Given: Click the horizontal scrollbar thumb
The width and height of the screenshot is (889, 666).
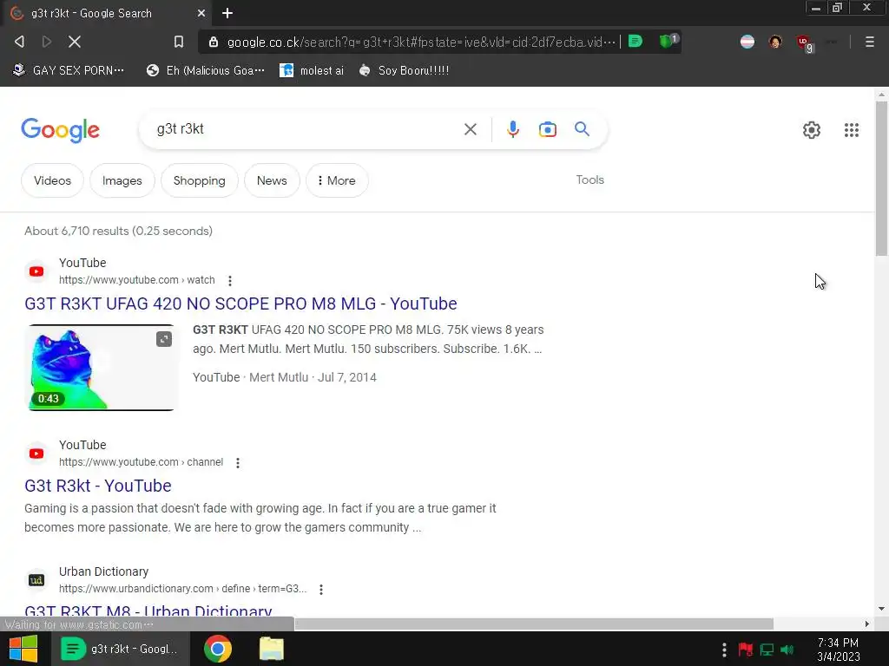Looking at the screenshot, I should click(534, 624).
